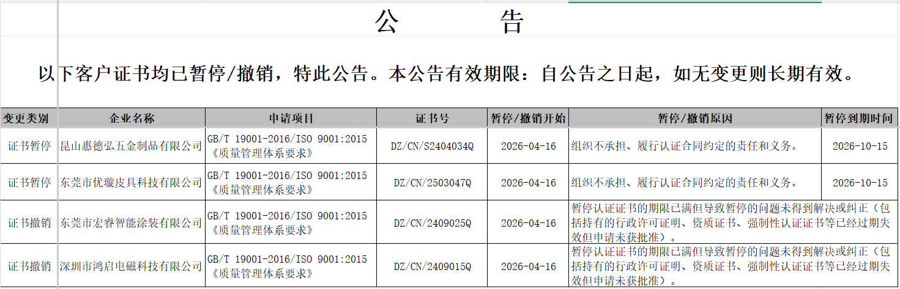Click the 2026-10-15 expiry date for 昆山惠德弘

pos(860,146)
